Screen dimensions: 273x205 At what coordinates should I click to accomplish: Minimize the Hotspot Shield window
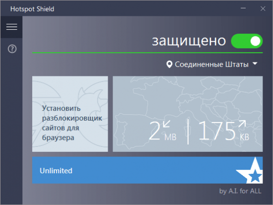pos(243,8)
